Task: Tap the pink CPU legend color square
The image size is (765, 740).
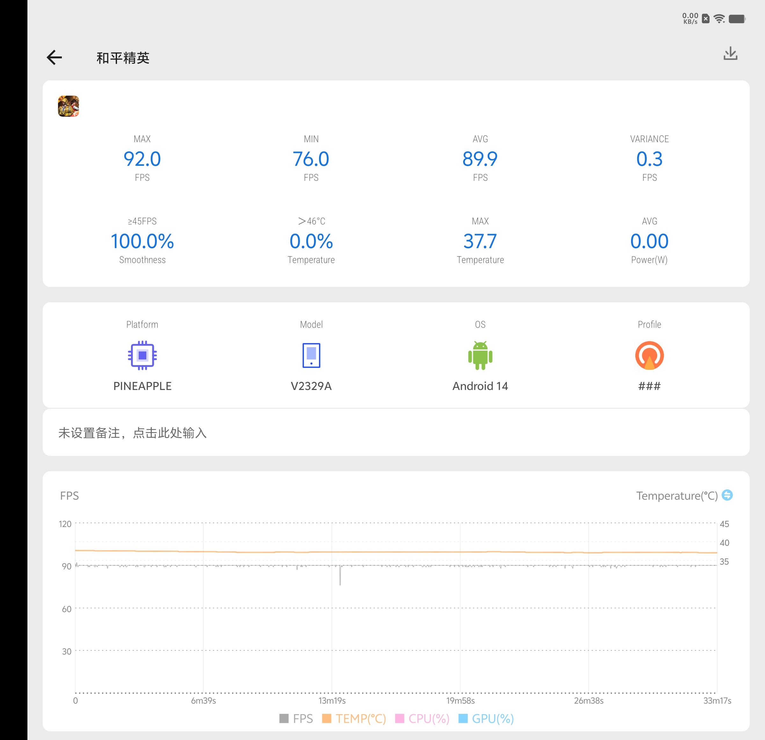Action: pos(400,719)
